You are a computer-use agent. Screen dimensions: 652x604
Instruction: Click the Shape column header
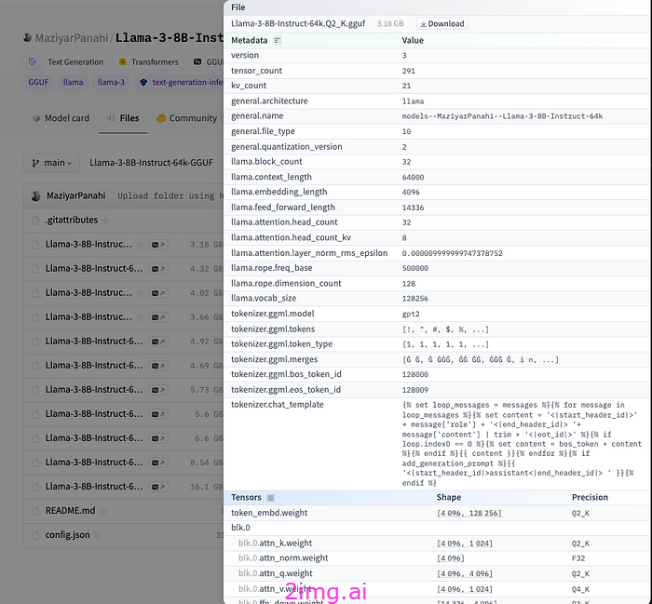pos(449,497)
